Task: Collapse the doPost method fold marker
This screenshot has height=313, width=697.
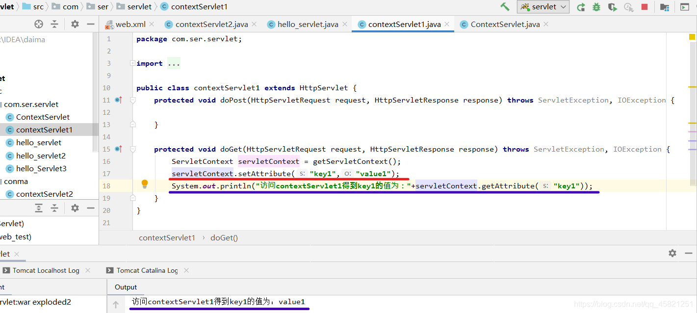Action: tap(132, 100)
